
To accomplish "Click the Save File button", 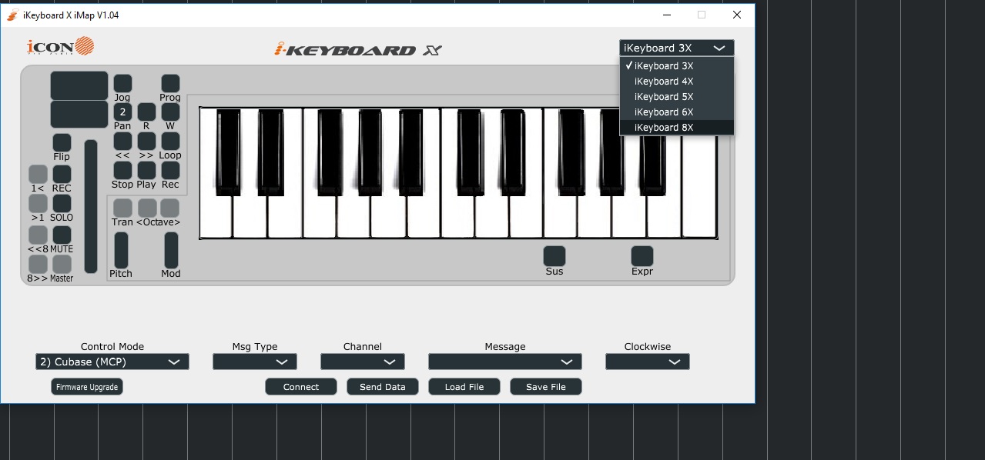I will (546, 387).
